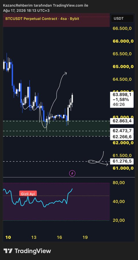The image size is (138, 260).
Task: Click the BTCUSDT Perpetual Contract title
Action: coord(42,19)
